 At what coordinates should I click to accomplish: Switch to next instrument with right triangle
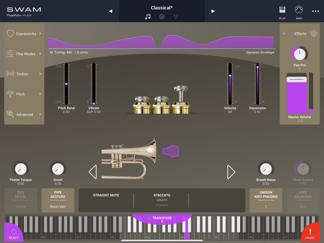231,172
